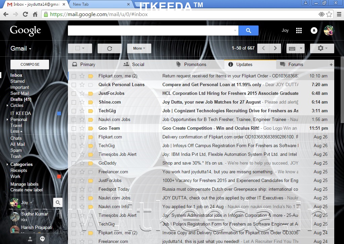Tick checkbox for GoDaddy email
Viewport: 344px width, 244px height.
click(x=74, y=163)
